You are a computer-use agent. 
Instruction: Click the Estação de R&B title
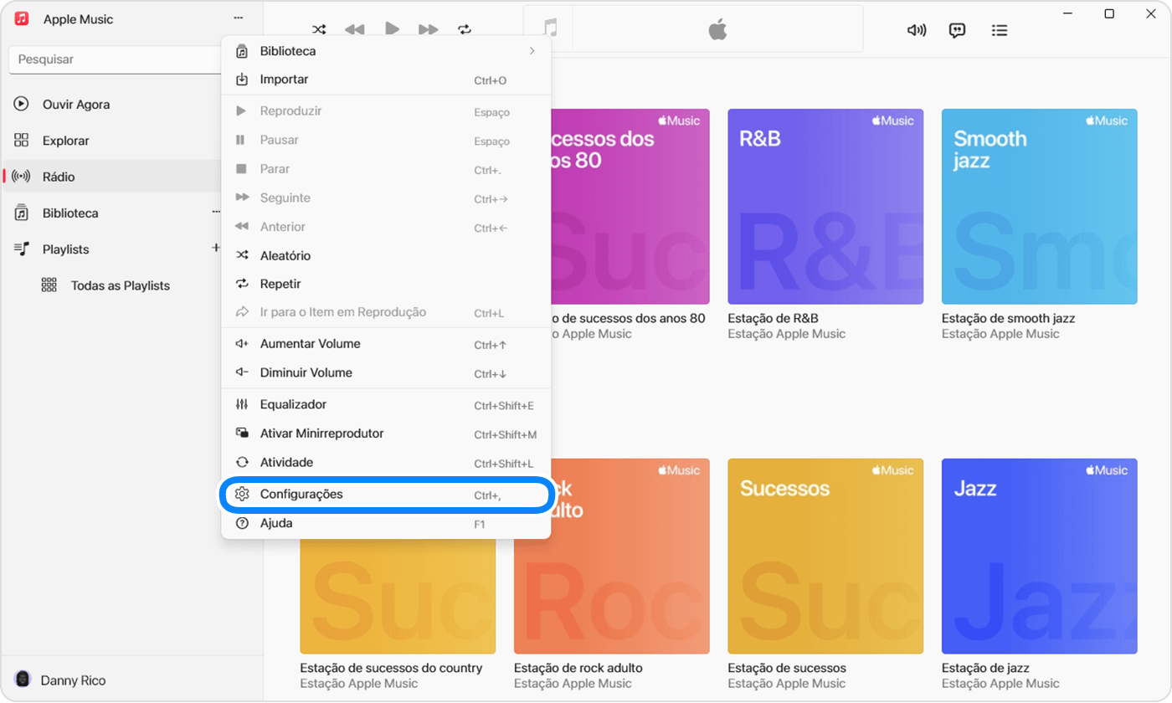tap(773, 319)
